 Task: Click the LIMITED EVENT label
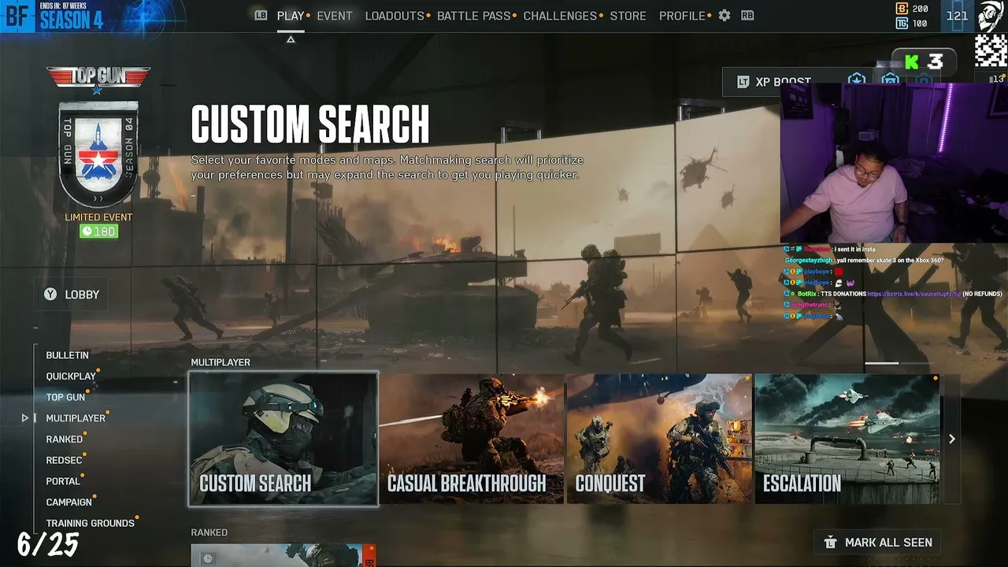coord(98,217)
